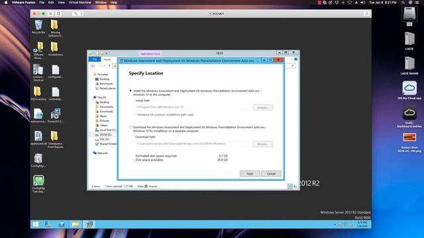Open the Window menu in the macOS menu bar
Screen dimensions: 424x238
pyautogui.click(x=101, y=3)
